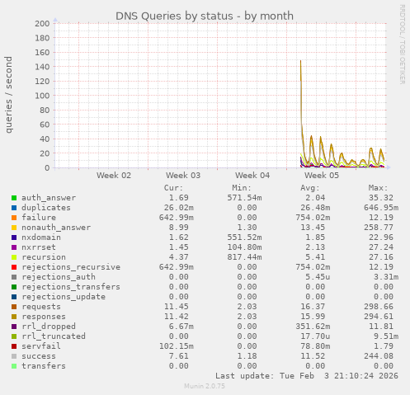Click the success light gray legend swatch

tap(14, 356)
